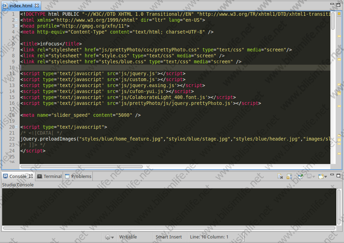Maximize the Console panel
Screen dimensions: 344x243
[338, 176]
